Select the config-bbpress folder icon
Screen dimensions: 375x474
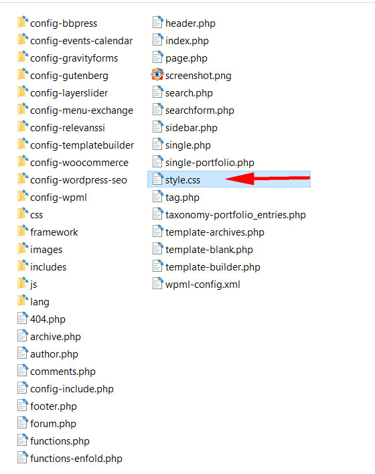23,23
